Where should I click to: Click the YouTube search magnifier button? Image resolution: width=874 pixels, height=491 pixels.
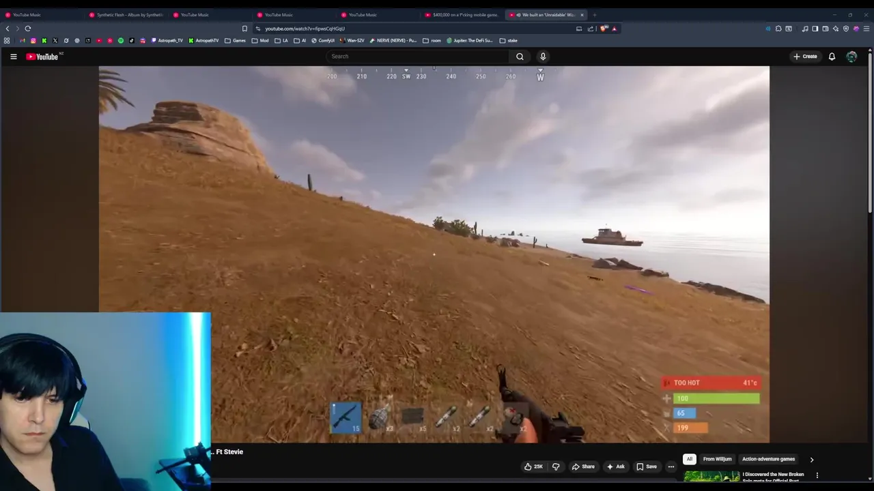tap(520, 57)
